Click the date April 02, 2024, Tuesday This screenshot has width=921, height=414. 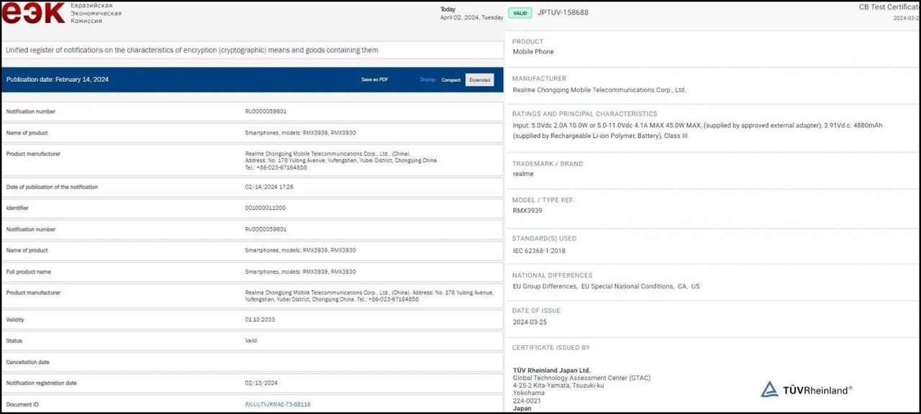click(471, 17)
